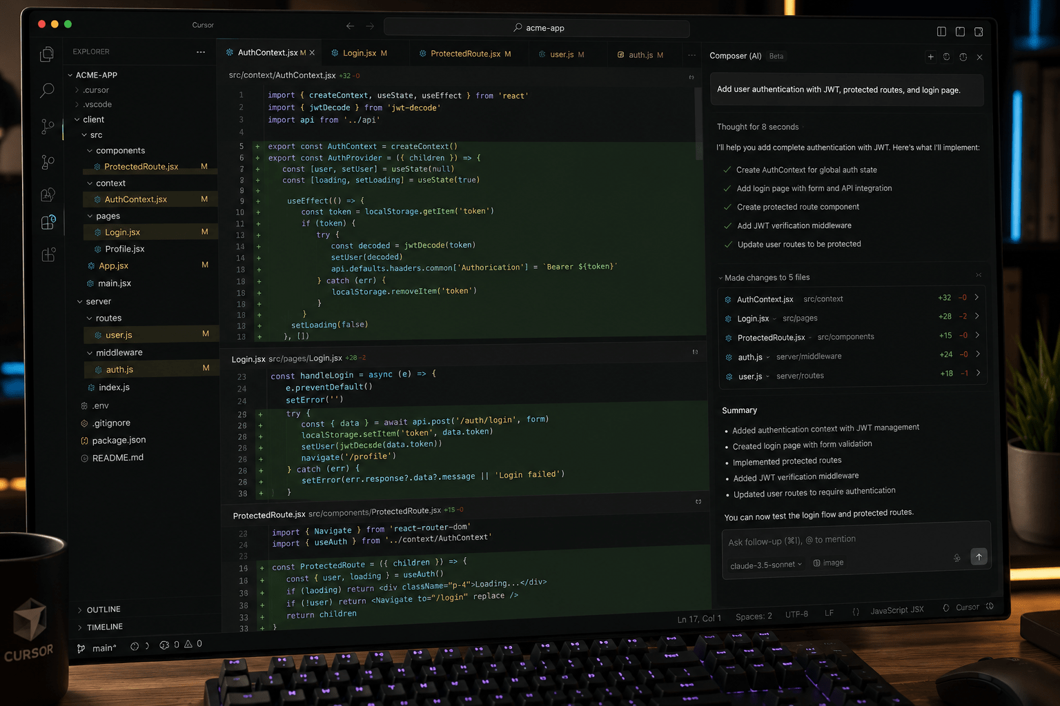Click the warnings count in status bar
This screenshot has height=706, width=1060.
pyautogui.click(x=193, y=644)
